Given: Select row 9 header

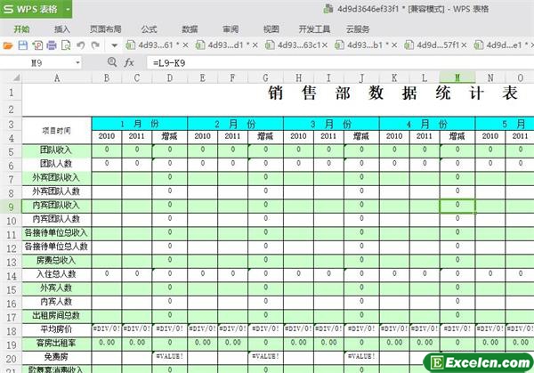Looking at the screenshot, I should [11, 207].
